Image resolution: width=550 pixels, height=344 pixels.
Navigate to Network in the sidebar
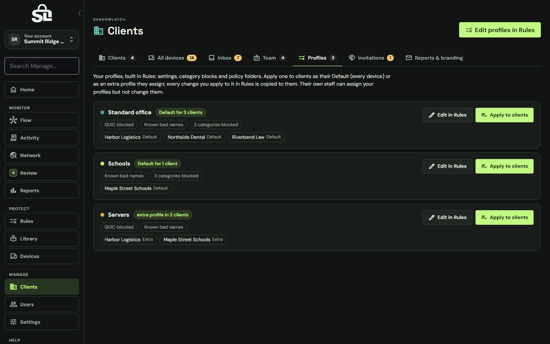(42, 155)
